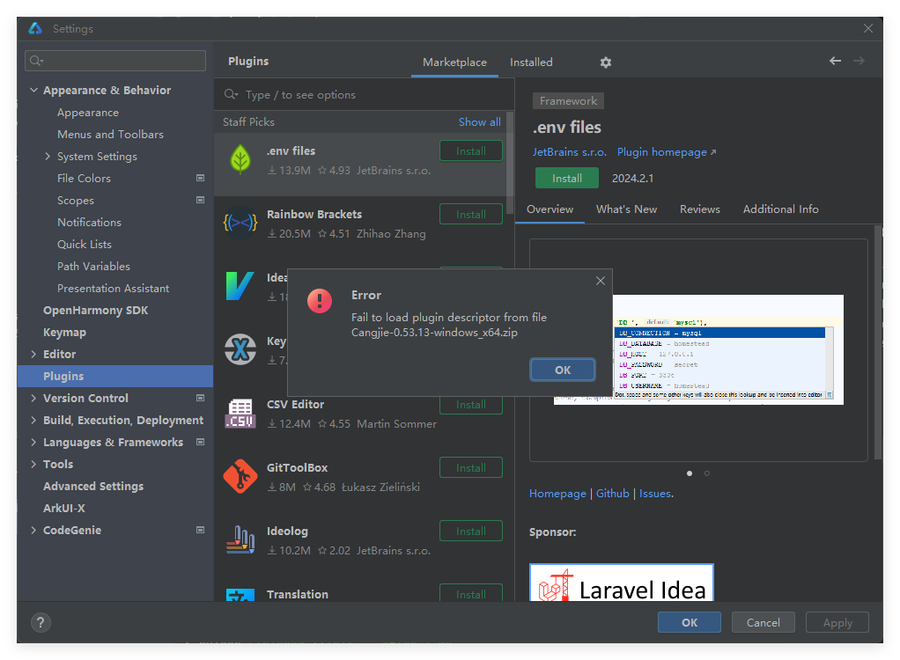Click Install for .env files in list
Screen dimensions: 900x660
tap(470, 150)
